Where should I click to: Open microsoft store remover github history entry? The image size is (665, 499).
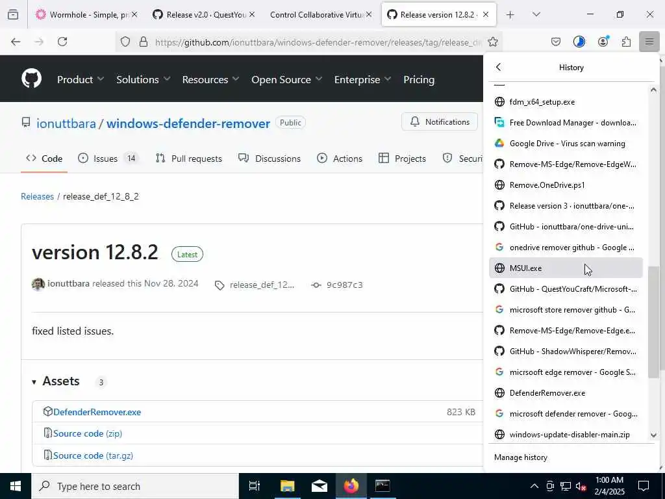pyautogui.click(x=566, y=310)
